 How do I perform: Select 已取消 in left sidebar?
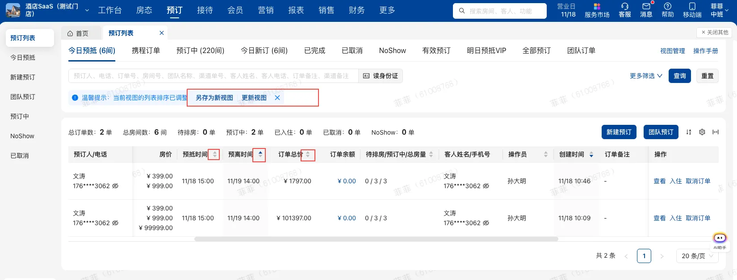coord(20,156)
